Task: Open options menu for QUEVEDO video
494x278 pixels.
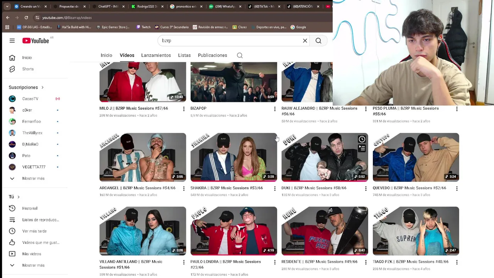Action: [x=457, y=188]
